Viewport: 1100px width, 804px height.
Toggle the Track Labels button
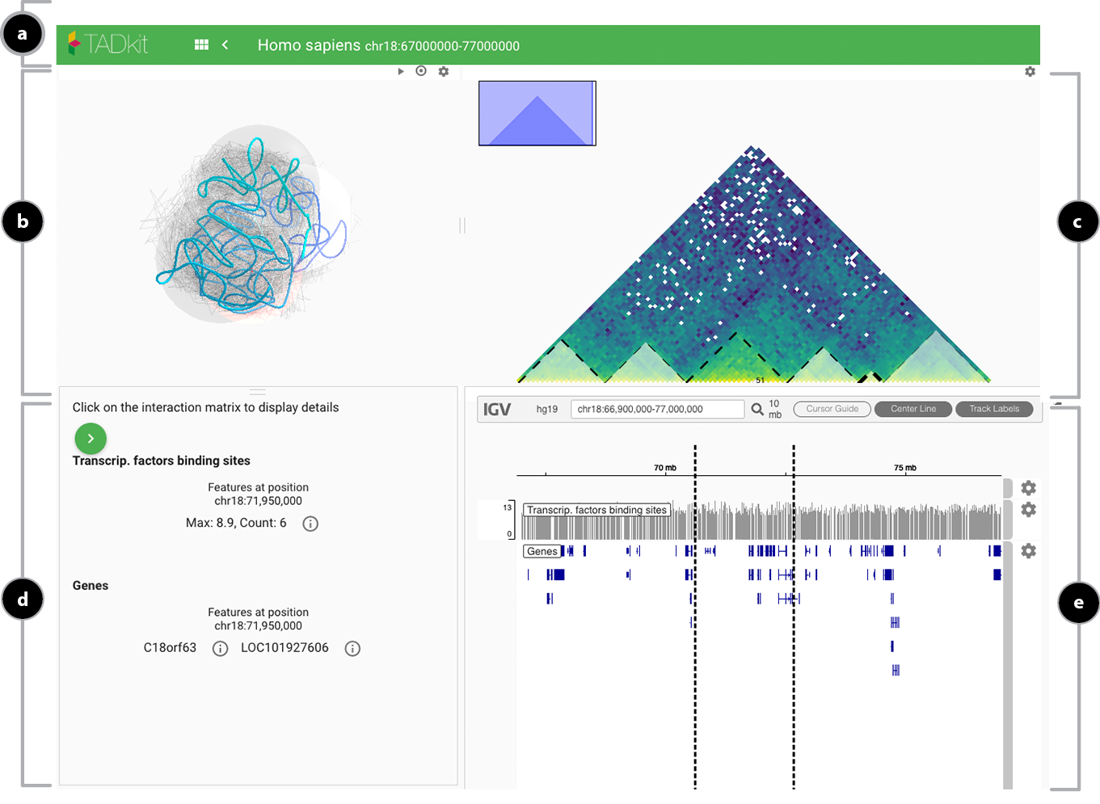click(x=994, y=409)
